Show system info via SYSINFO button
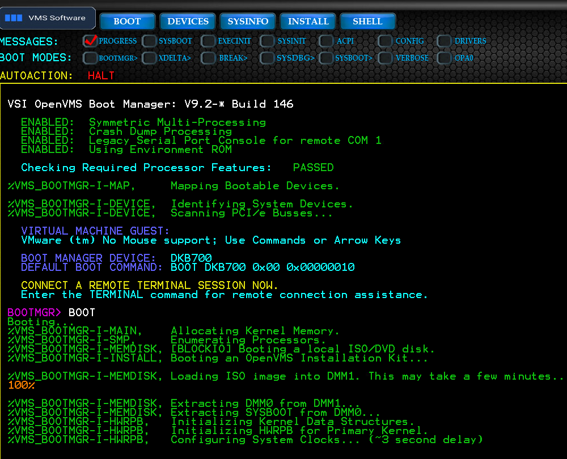 (248, 22)
